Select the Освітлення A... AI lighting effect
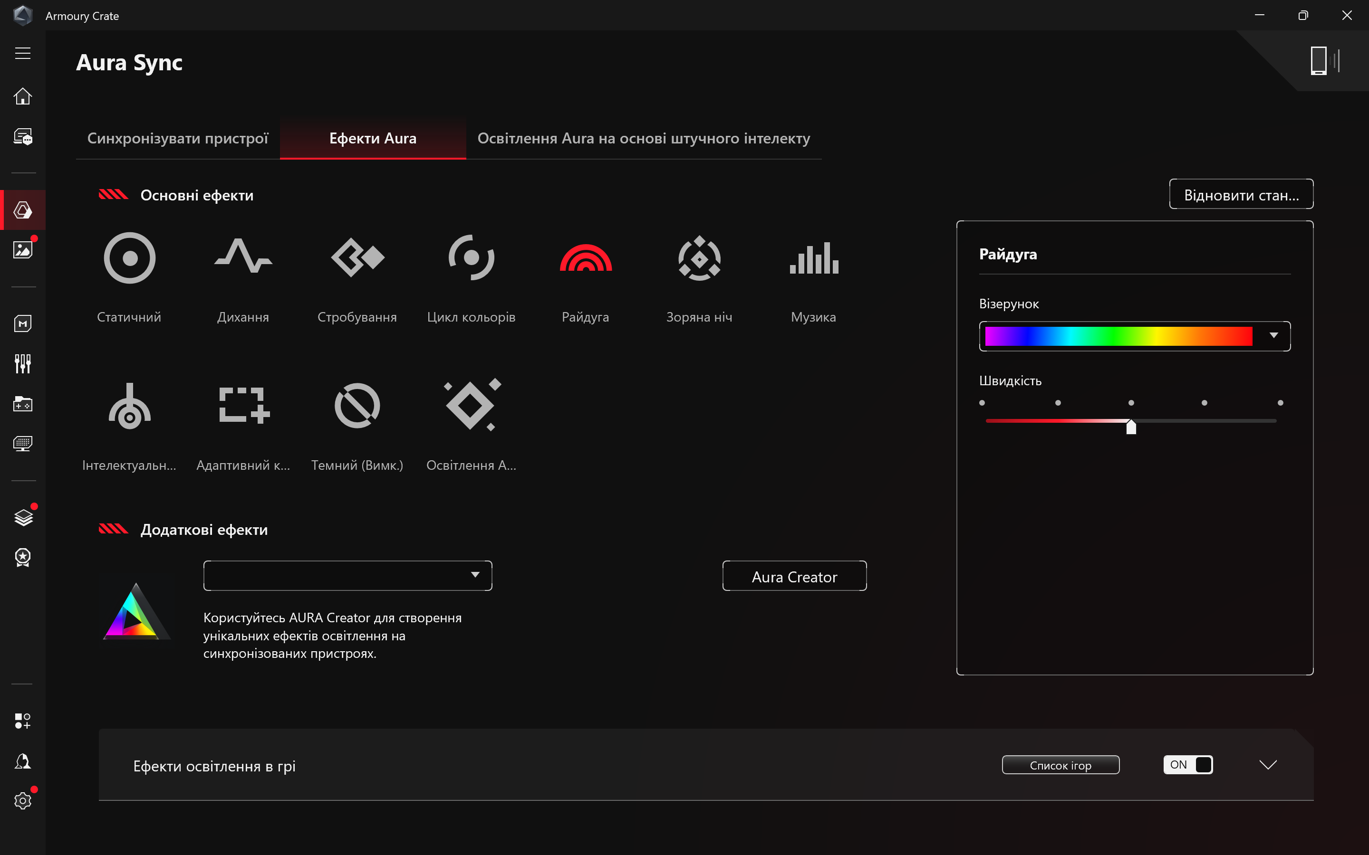The width and height of the screenshot is (1369, 855). (x=471, y=425)
